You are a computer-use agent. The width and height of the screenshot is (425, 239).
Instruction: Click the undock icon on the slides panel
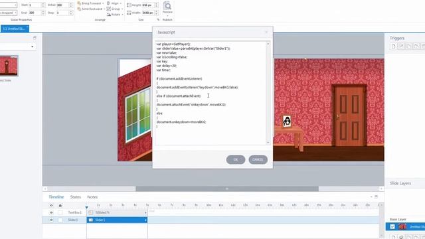click(35, 38)
